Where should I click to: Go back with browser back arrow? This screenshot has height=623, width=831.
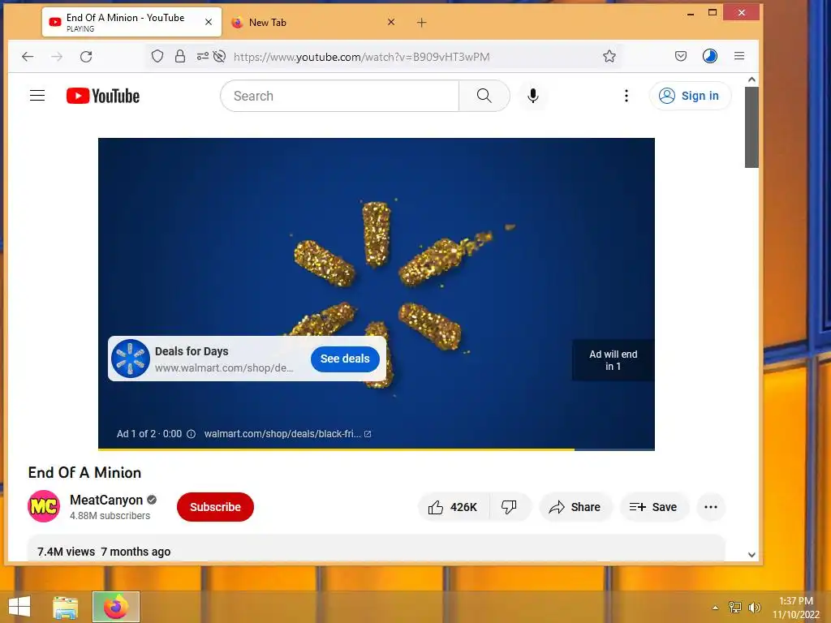tap(28, 57)
